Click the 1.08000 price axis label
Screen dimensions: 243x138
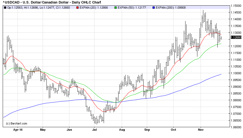coord(236,100)
